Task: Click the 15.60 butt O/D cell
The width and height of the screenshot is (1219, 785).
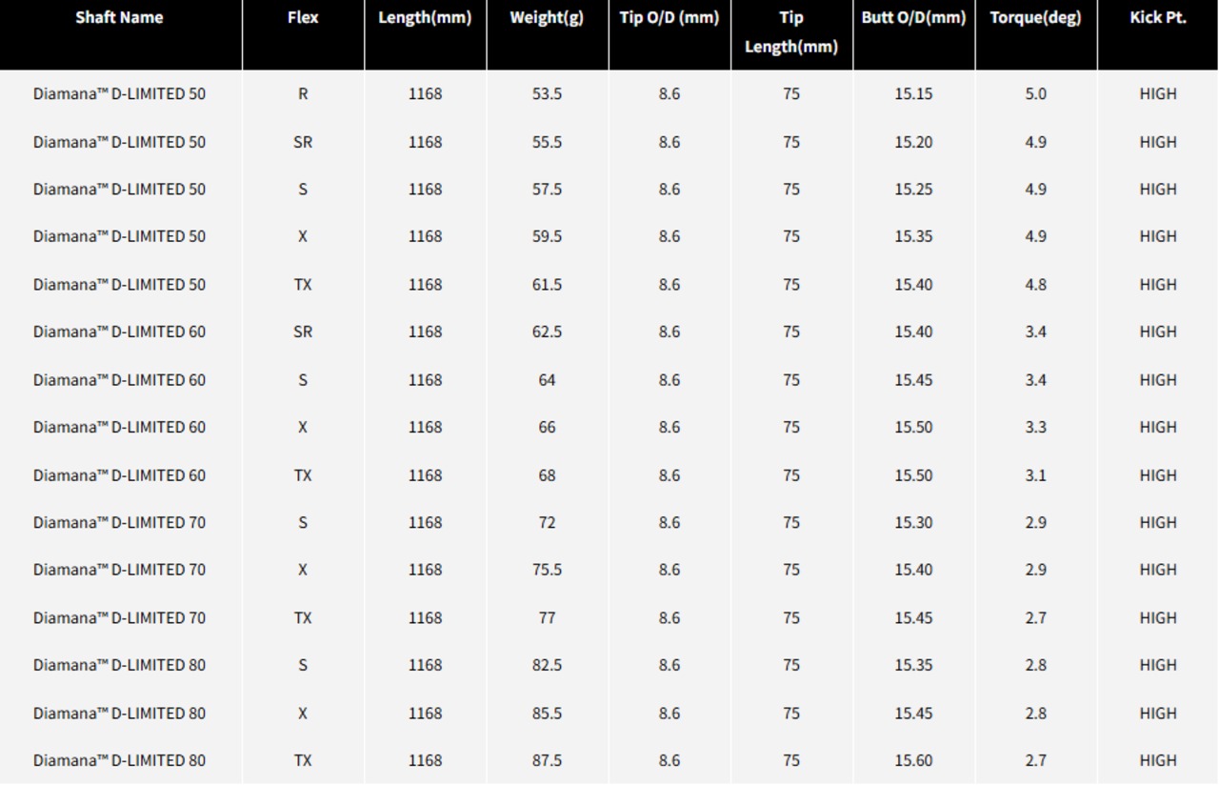Action: 913,760
